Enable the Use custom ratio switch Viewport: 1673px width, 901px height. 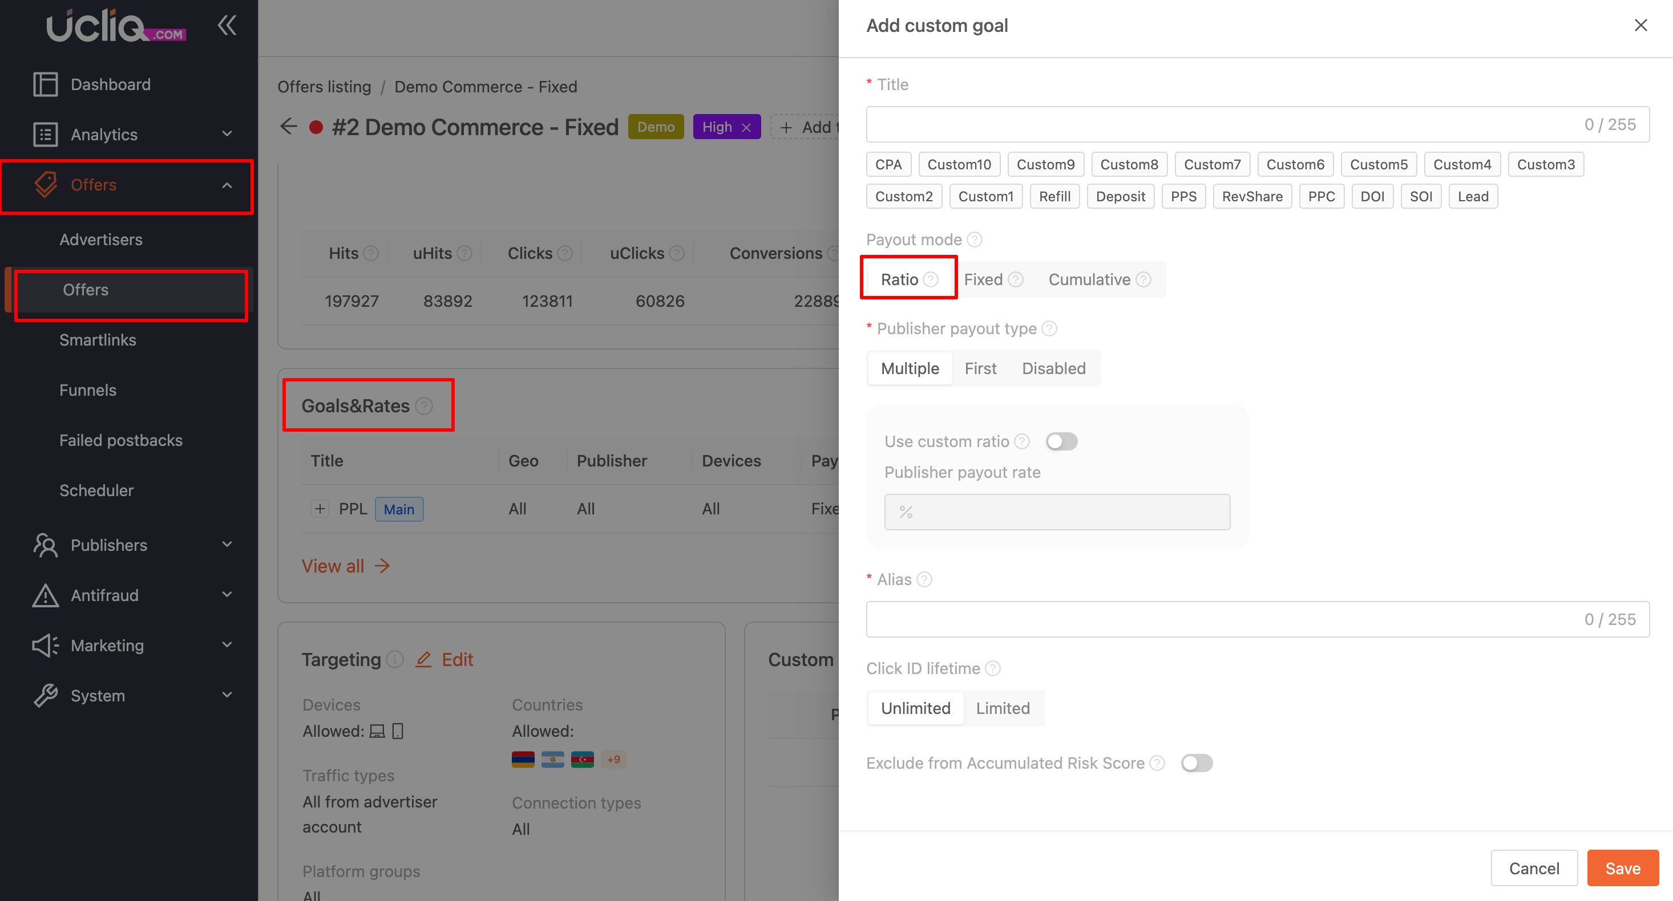[1061, 441]
